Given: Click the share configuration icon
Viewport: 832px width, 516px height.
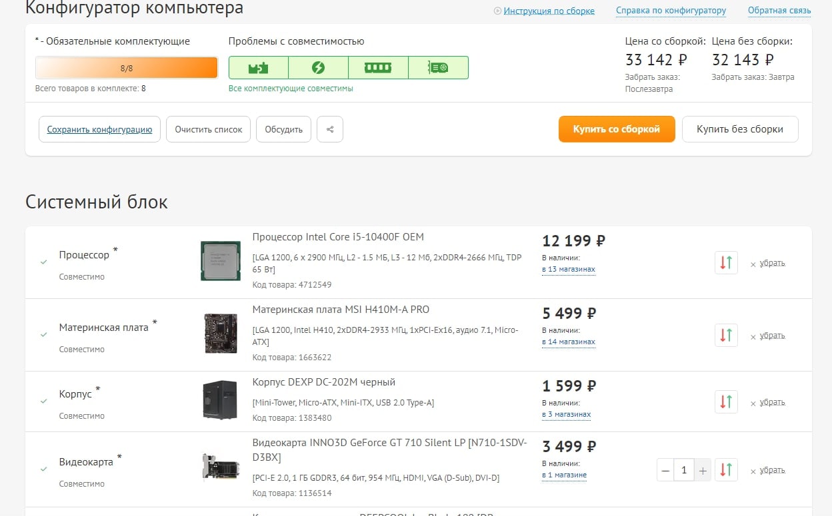Looking at the screenshot, I should point(330,129).
